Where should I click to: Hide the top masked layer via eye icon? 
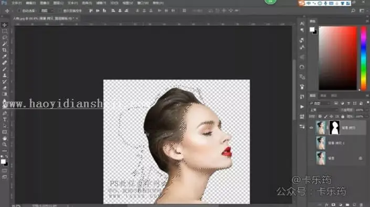tap(311, 128)
